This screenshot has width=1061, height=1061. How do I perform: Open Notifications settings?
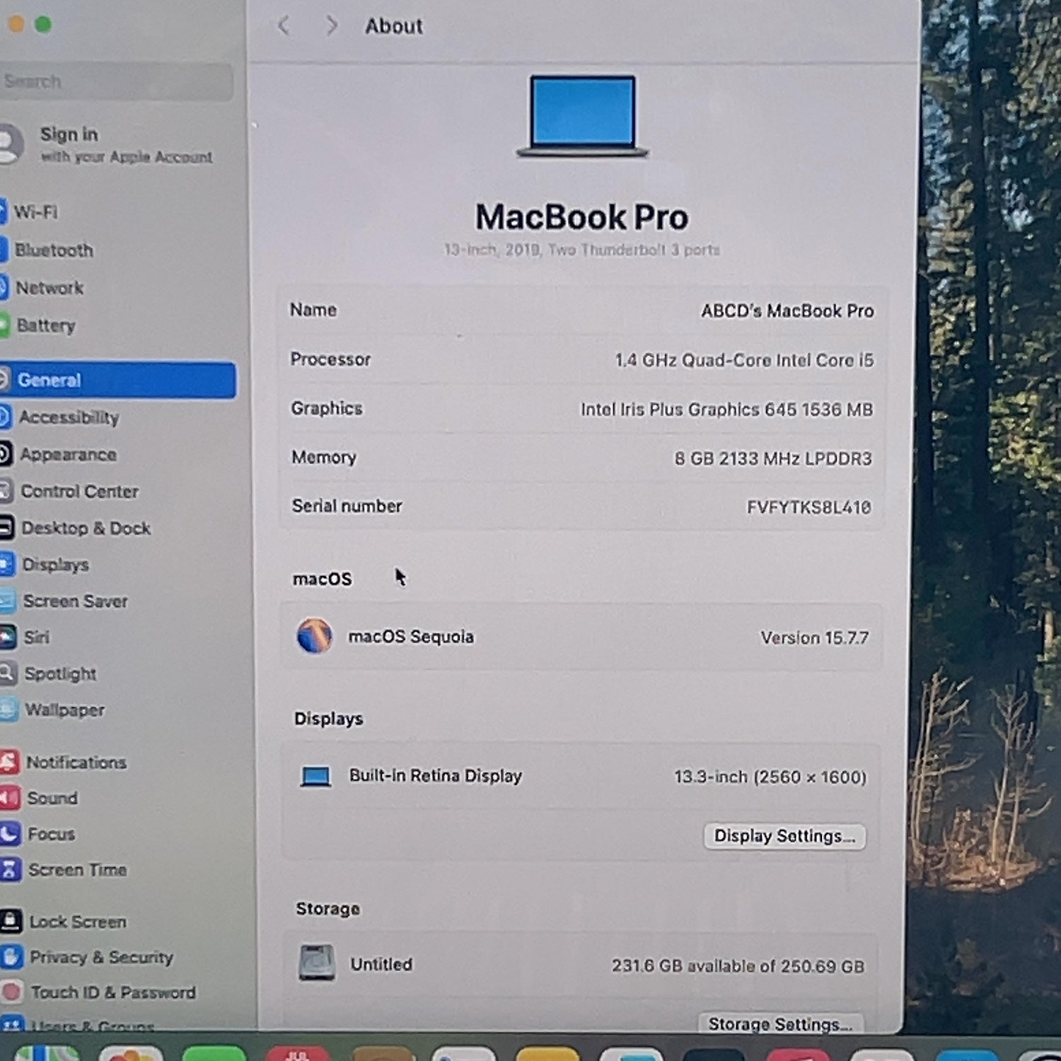pos(76,763)
